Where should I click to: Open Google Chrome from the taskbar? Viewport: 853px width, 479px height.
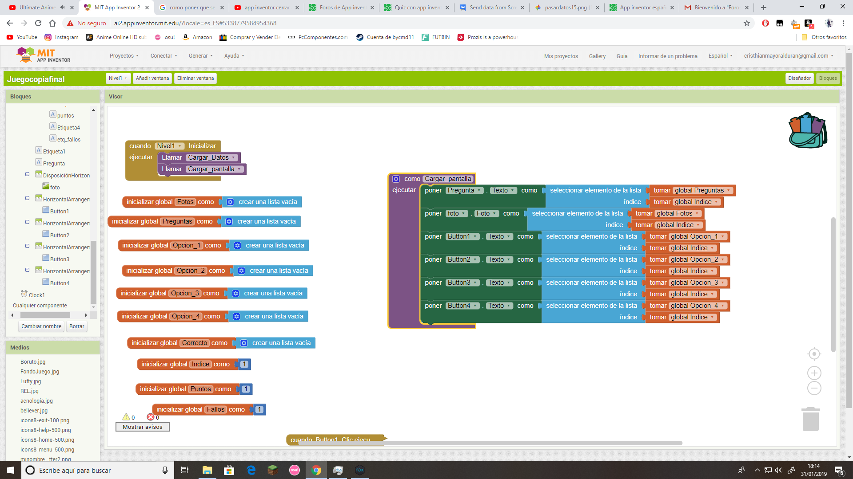pyautogui.click(x=316, y=470)
